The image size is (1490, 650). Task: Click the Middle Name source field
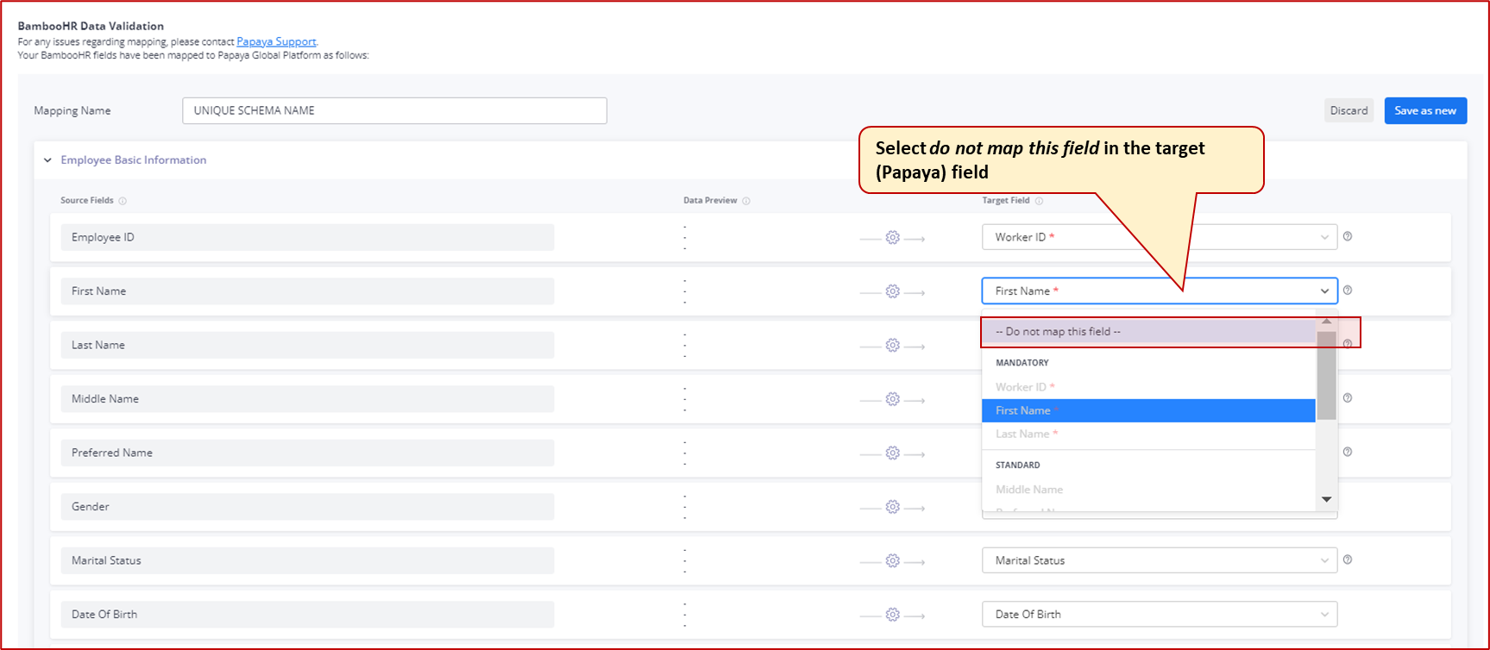pos(307,399)
